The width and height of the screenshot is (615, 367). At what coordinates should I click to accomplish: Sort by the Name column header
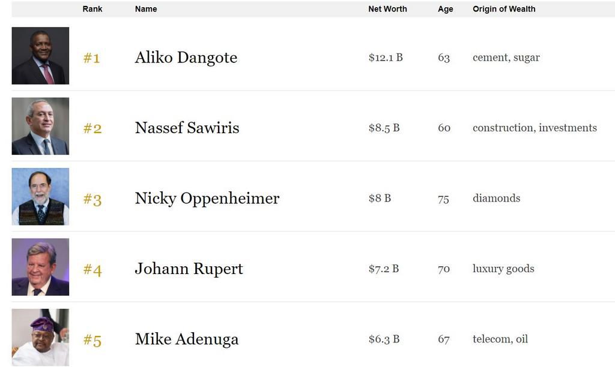click(x=146, y=9)
